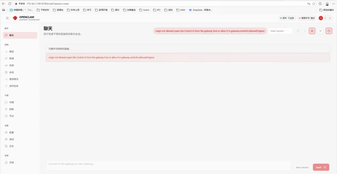Click the 版本 不适用 status pill
This screenshot has width=337, height=174.
pos(287,18)
